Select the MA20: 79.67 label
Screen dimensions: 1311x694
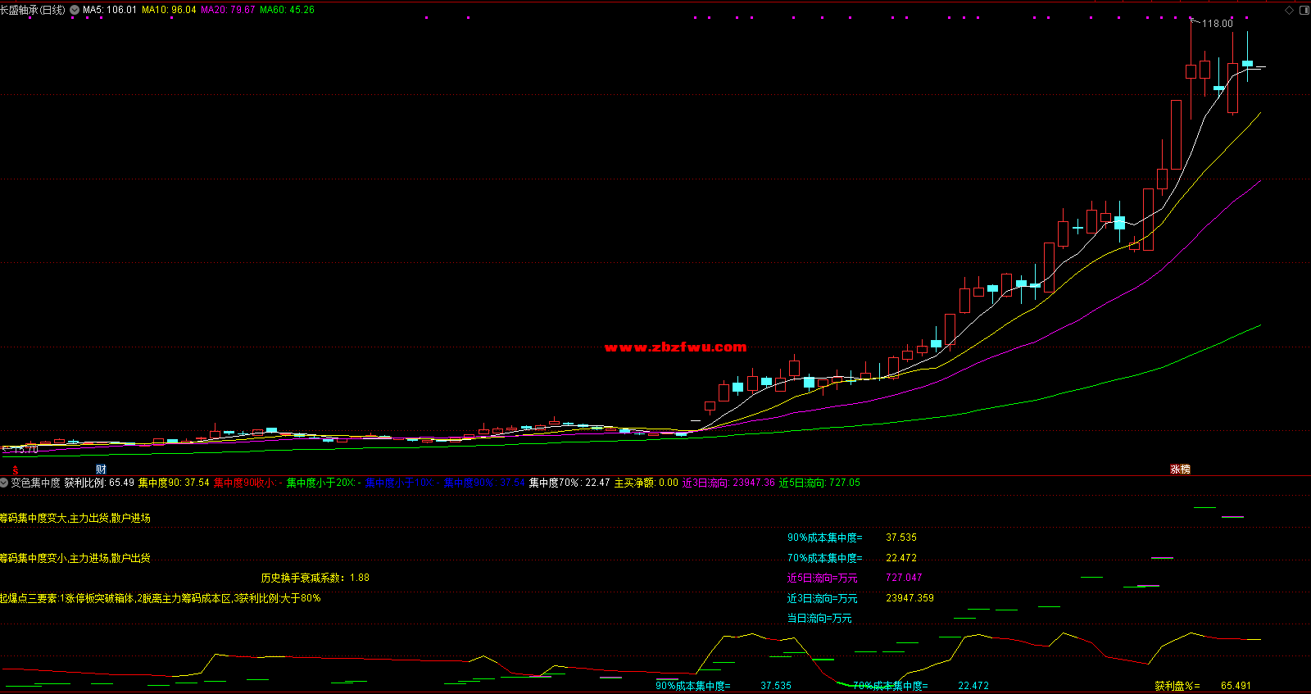[228, 10]
